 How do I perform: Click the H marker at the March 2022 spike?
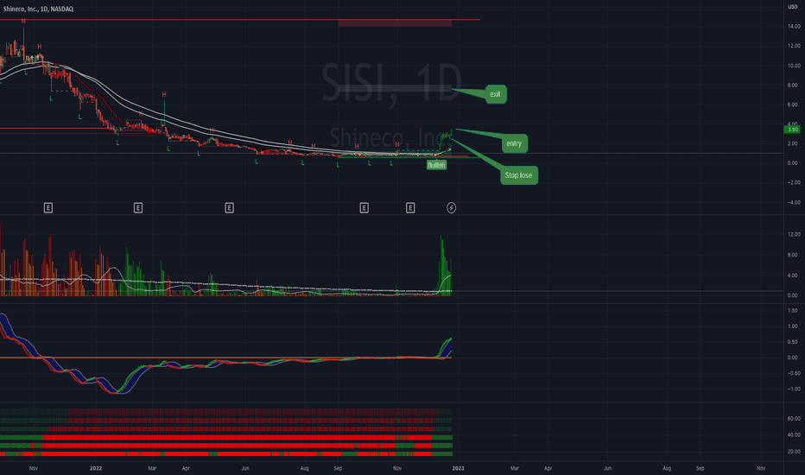pos(164,94)
